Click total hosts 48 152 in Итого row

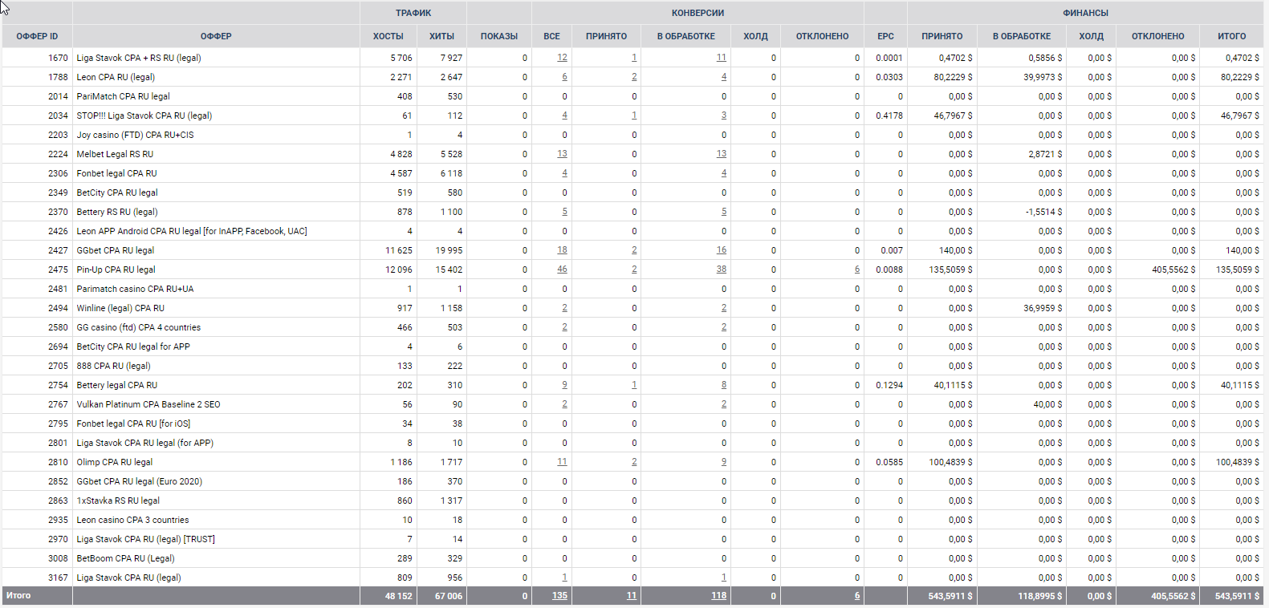point(398,596)
